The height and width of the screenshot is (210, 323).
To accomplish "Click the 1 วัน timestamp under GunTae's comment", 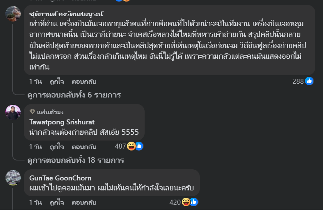I will pos(36,202).
